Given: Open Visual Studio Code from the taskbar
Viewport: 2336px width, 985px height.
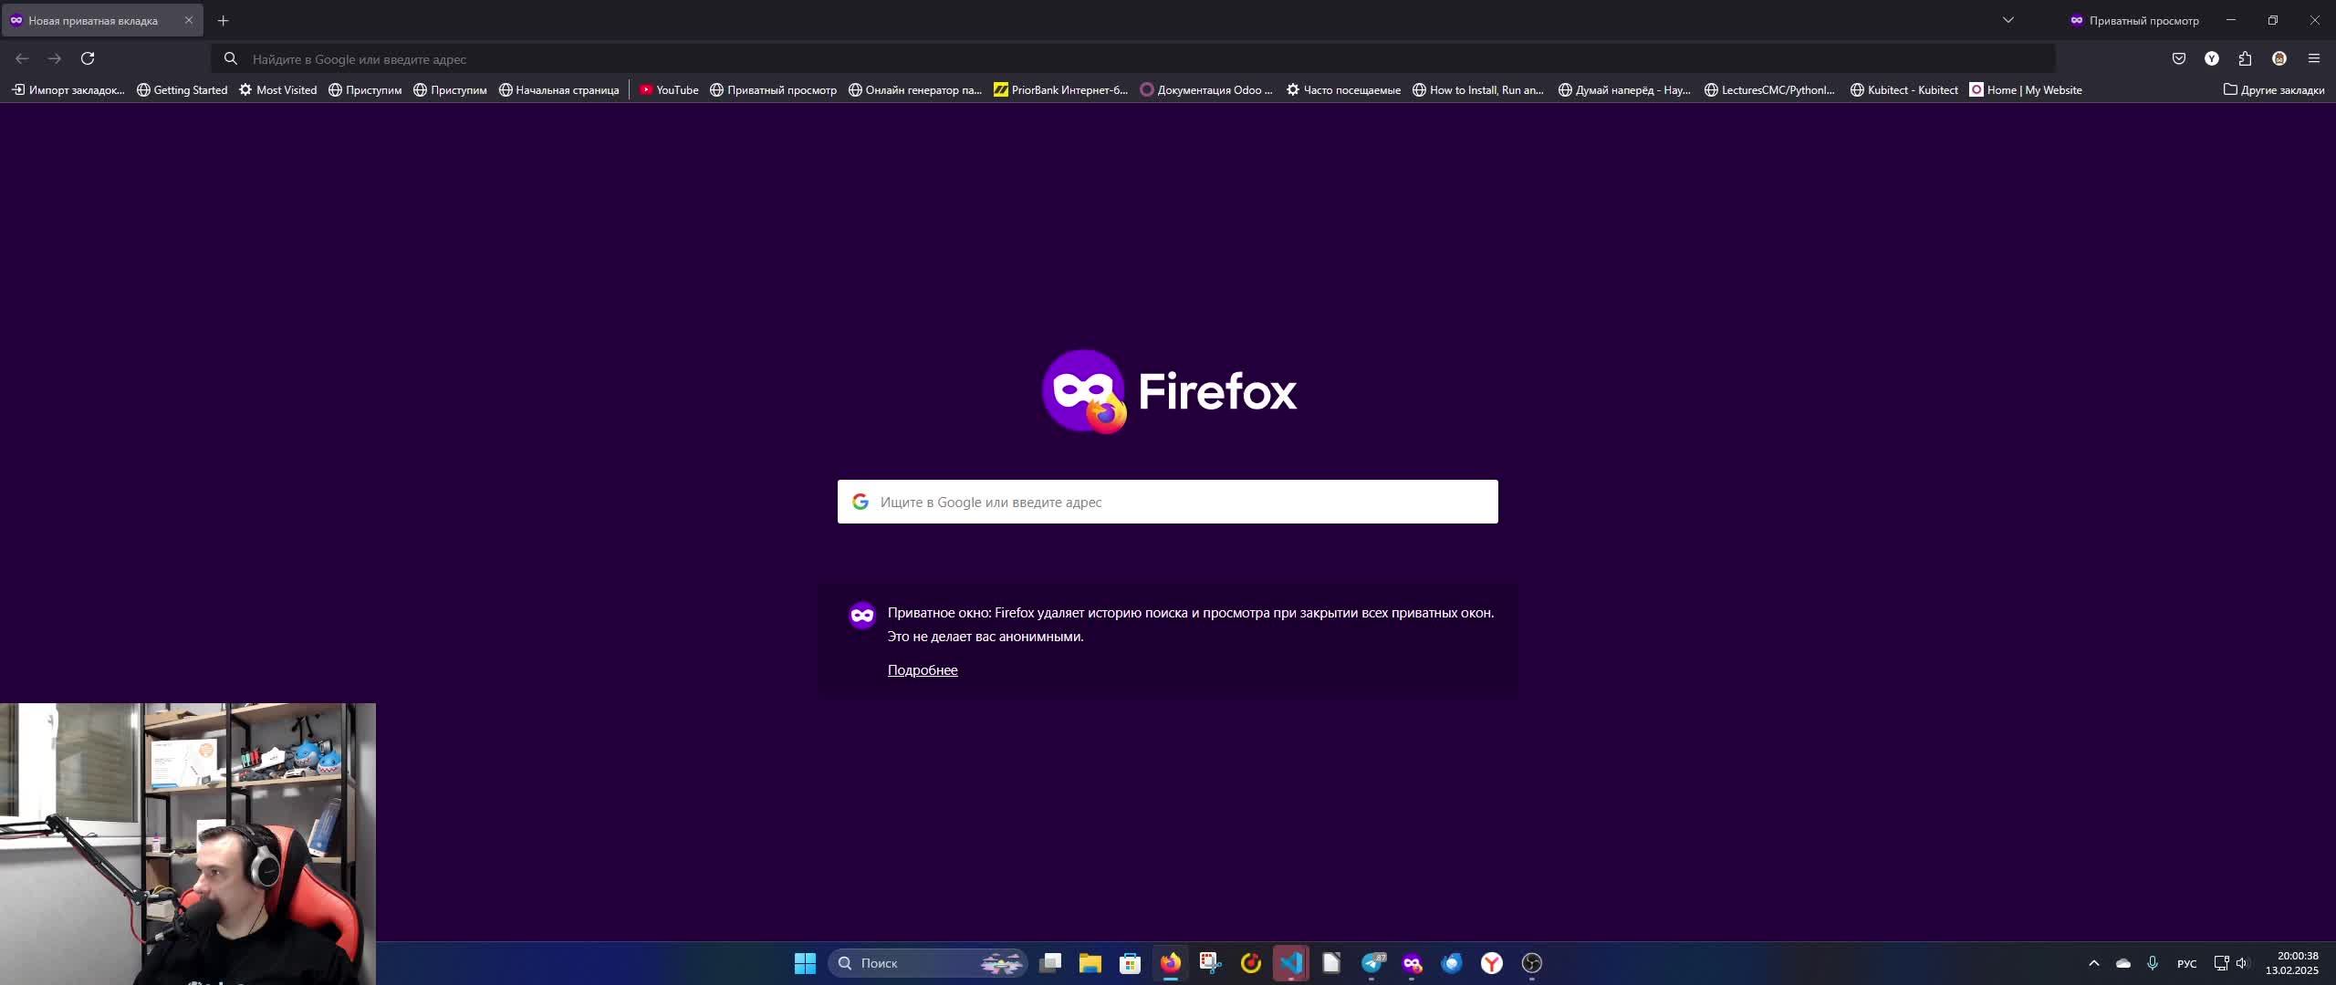Looking at the screenshot, I should 1290,963.
